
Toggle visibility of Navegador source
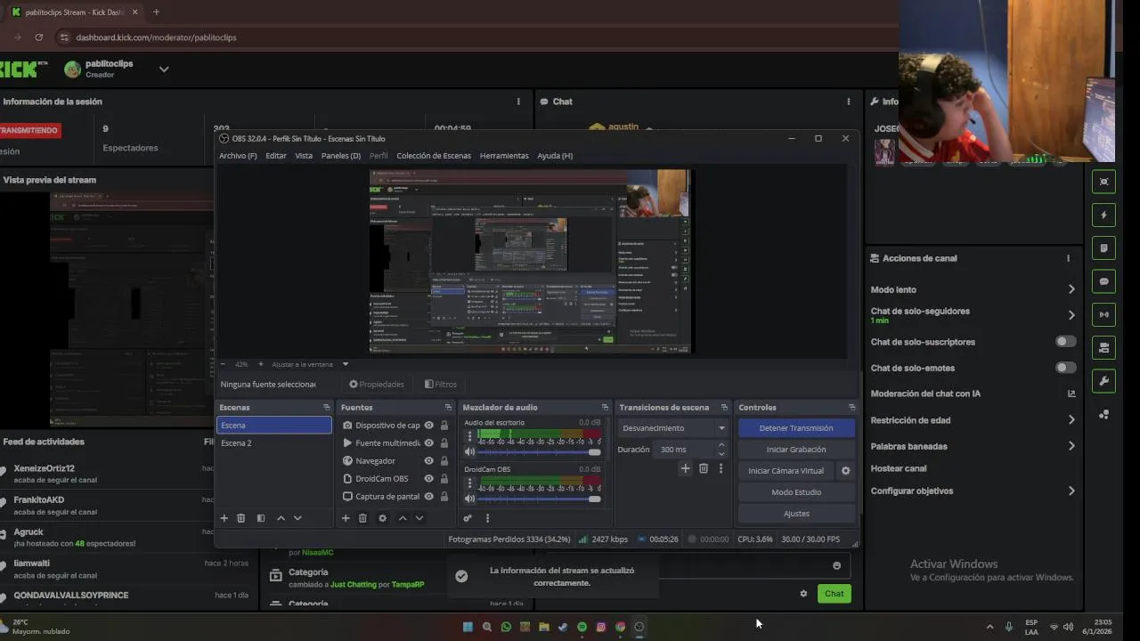tap(429, 461)
